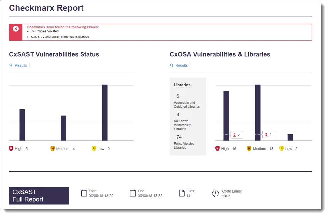The height and width of the screenshot is (216, 328).
Task: Click the Medium severity shield under CxOSA chart
Action: click(250, 149)
